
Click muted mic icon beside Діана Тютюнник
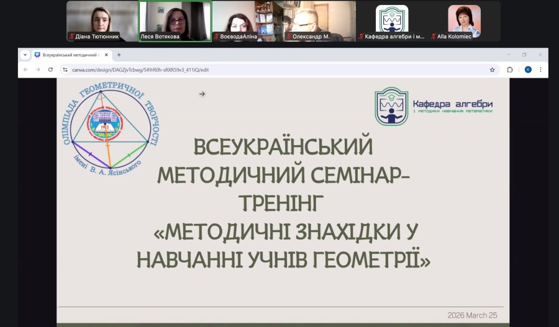point(71,37)
